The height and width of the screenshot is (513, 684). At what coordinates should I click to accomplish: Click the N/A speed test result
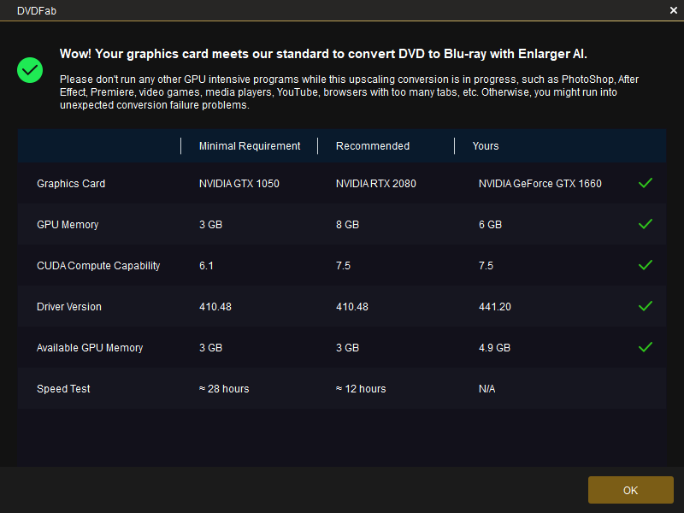click(x=486, y=389)
